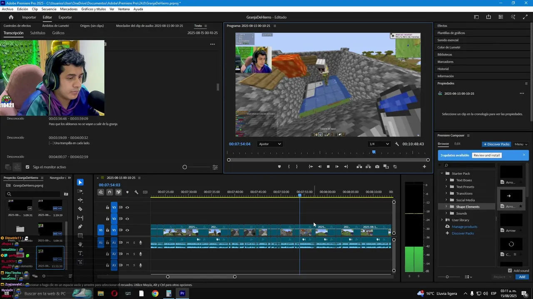Expand the Sounds folder
This screenshot has width=533, height=299.
(x=446, y=213)
